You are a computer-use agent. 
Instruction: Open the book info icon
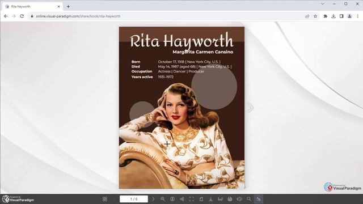[x=172, y=199]
